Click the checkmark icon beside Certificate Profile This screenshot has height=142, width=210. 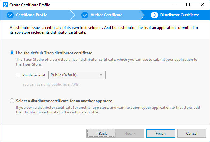click(10, 15)
